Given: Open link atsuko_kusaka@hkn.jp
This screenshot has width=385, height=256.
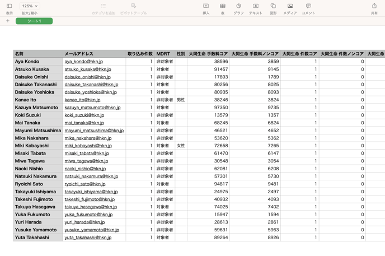Looking at the screenshot, I should [x=88, y=69].
